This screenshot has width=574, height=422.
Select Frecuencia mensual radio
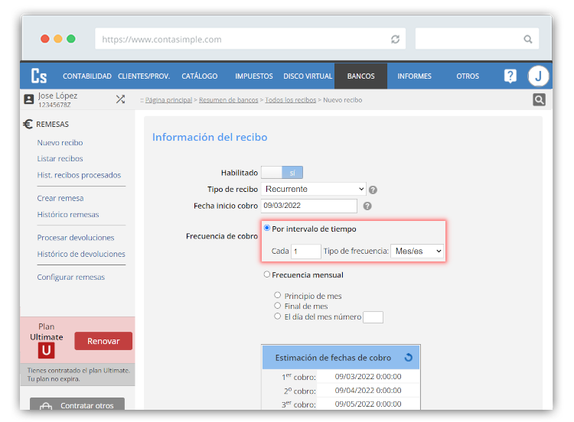click(x=267, y=274)
